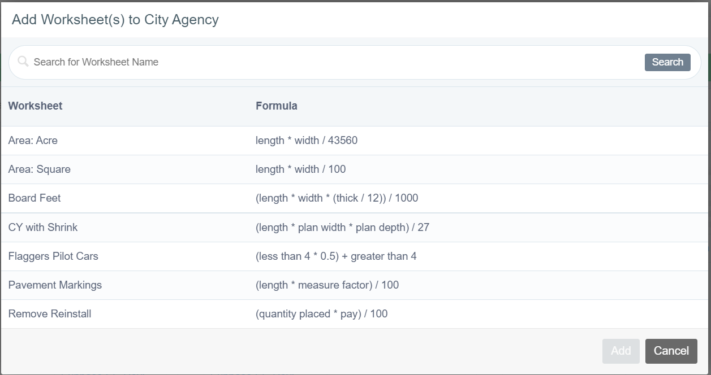Click the Formula column header

point(276,106)
